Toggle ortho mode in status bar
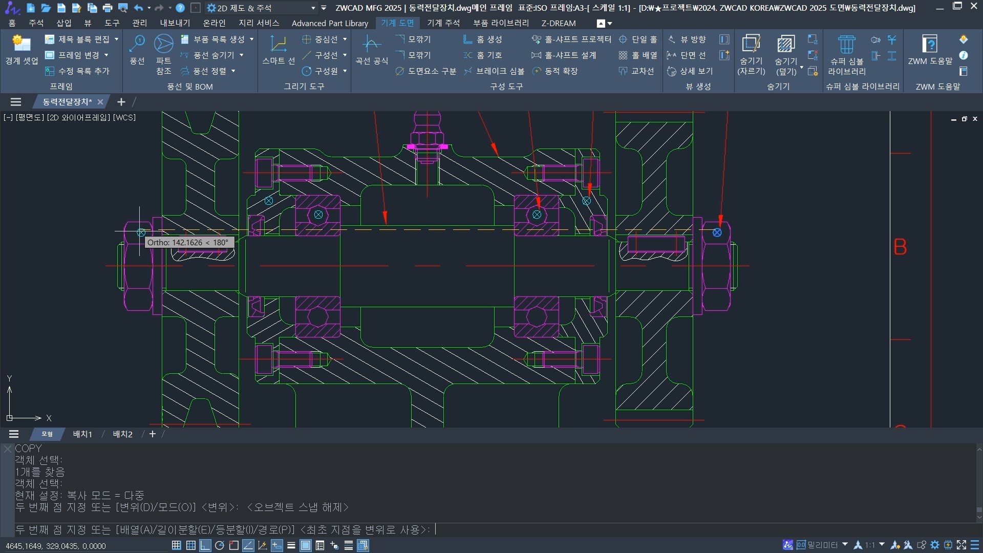Image resolution: width=983 pixels, height=553 pixels. click(205, 545)
